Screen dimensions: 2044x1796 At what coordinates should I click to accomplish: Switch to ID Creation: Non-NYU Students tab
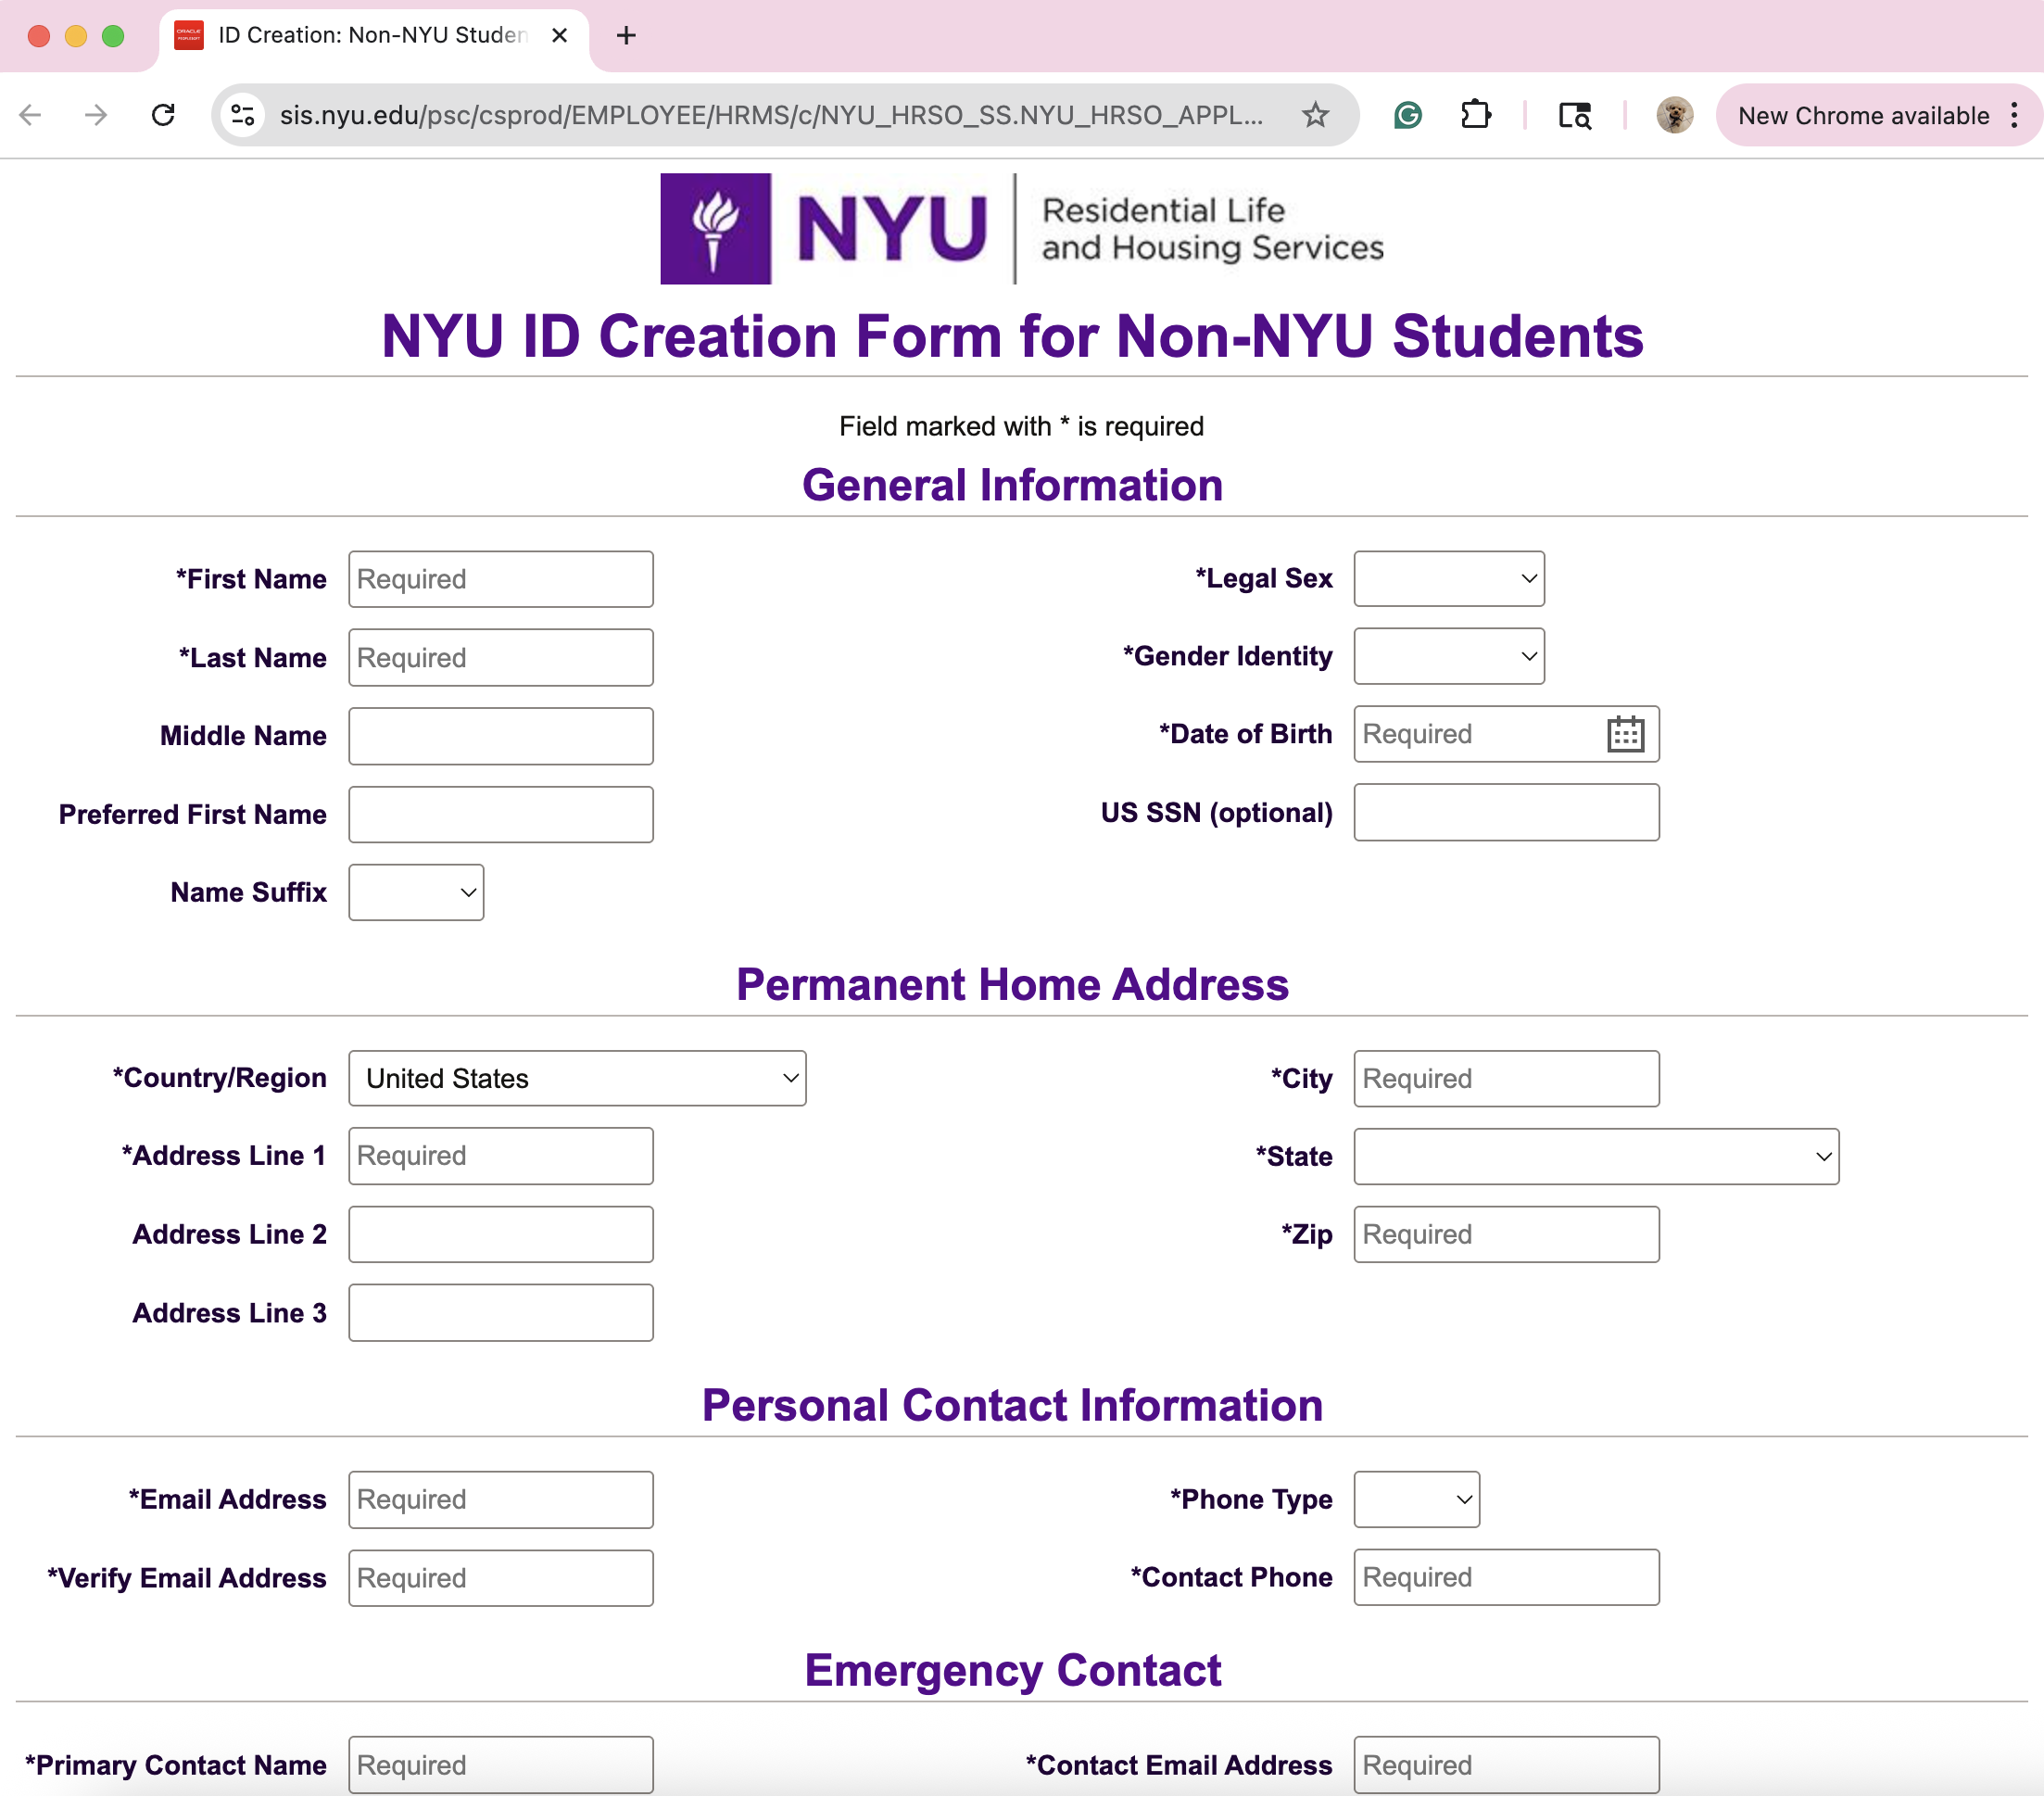point(370,36)
